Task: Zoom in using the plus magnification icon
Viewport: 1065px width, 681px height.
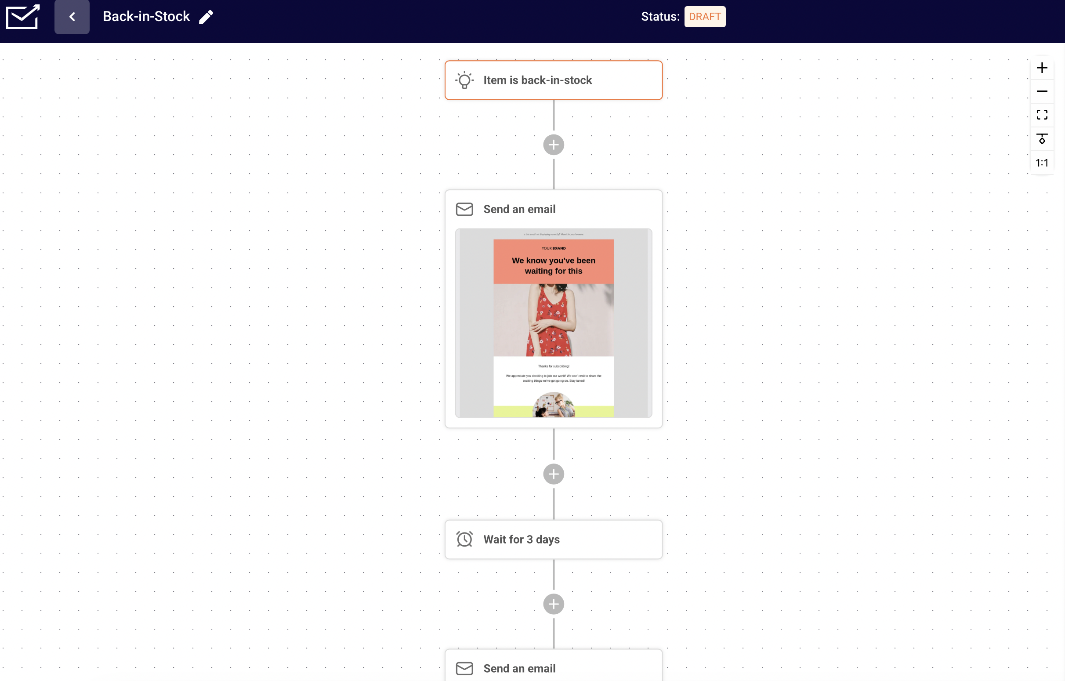Action: (1043, 68)
